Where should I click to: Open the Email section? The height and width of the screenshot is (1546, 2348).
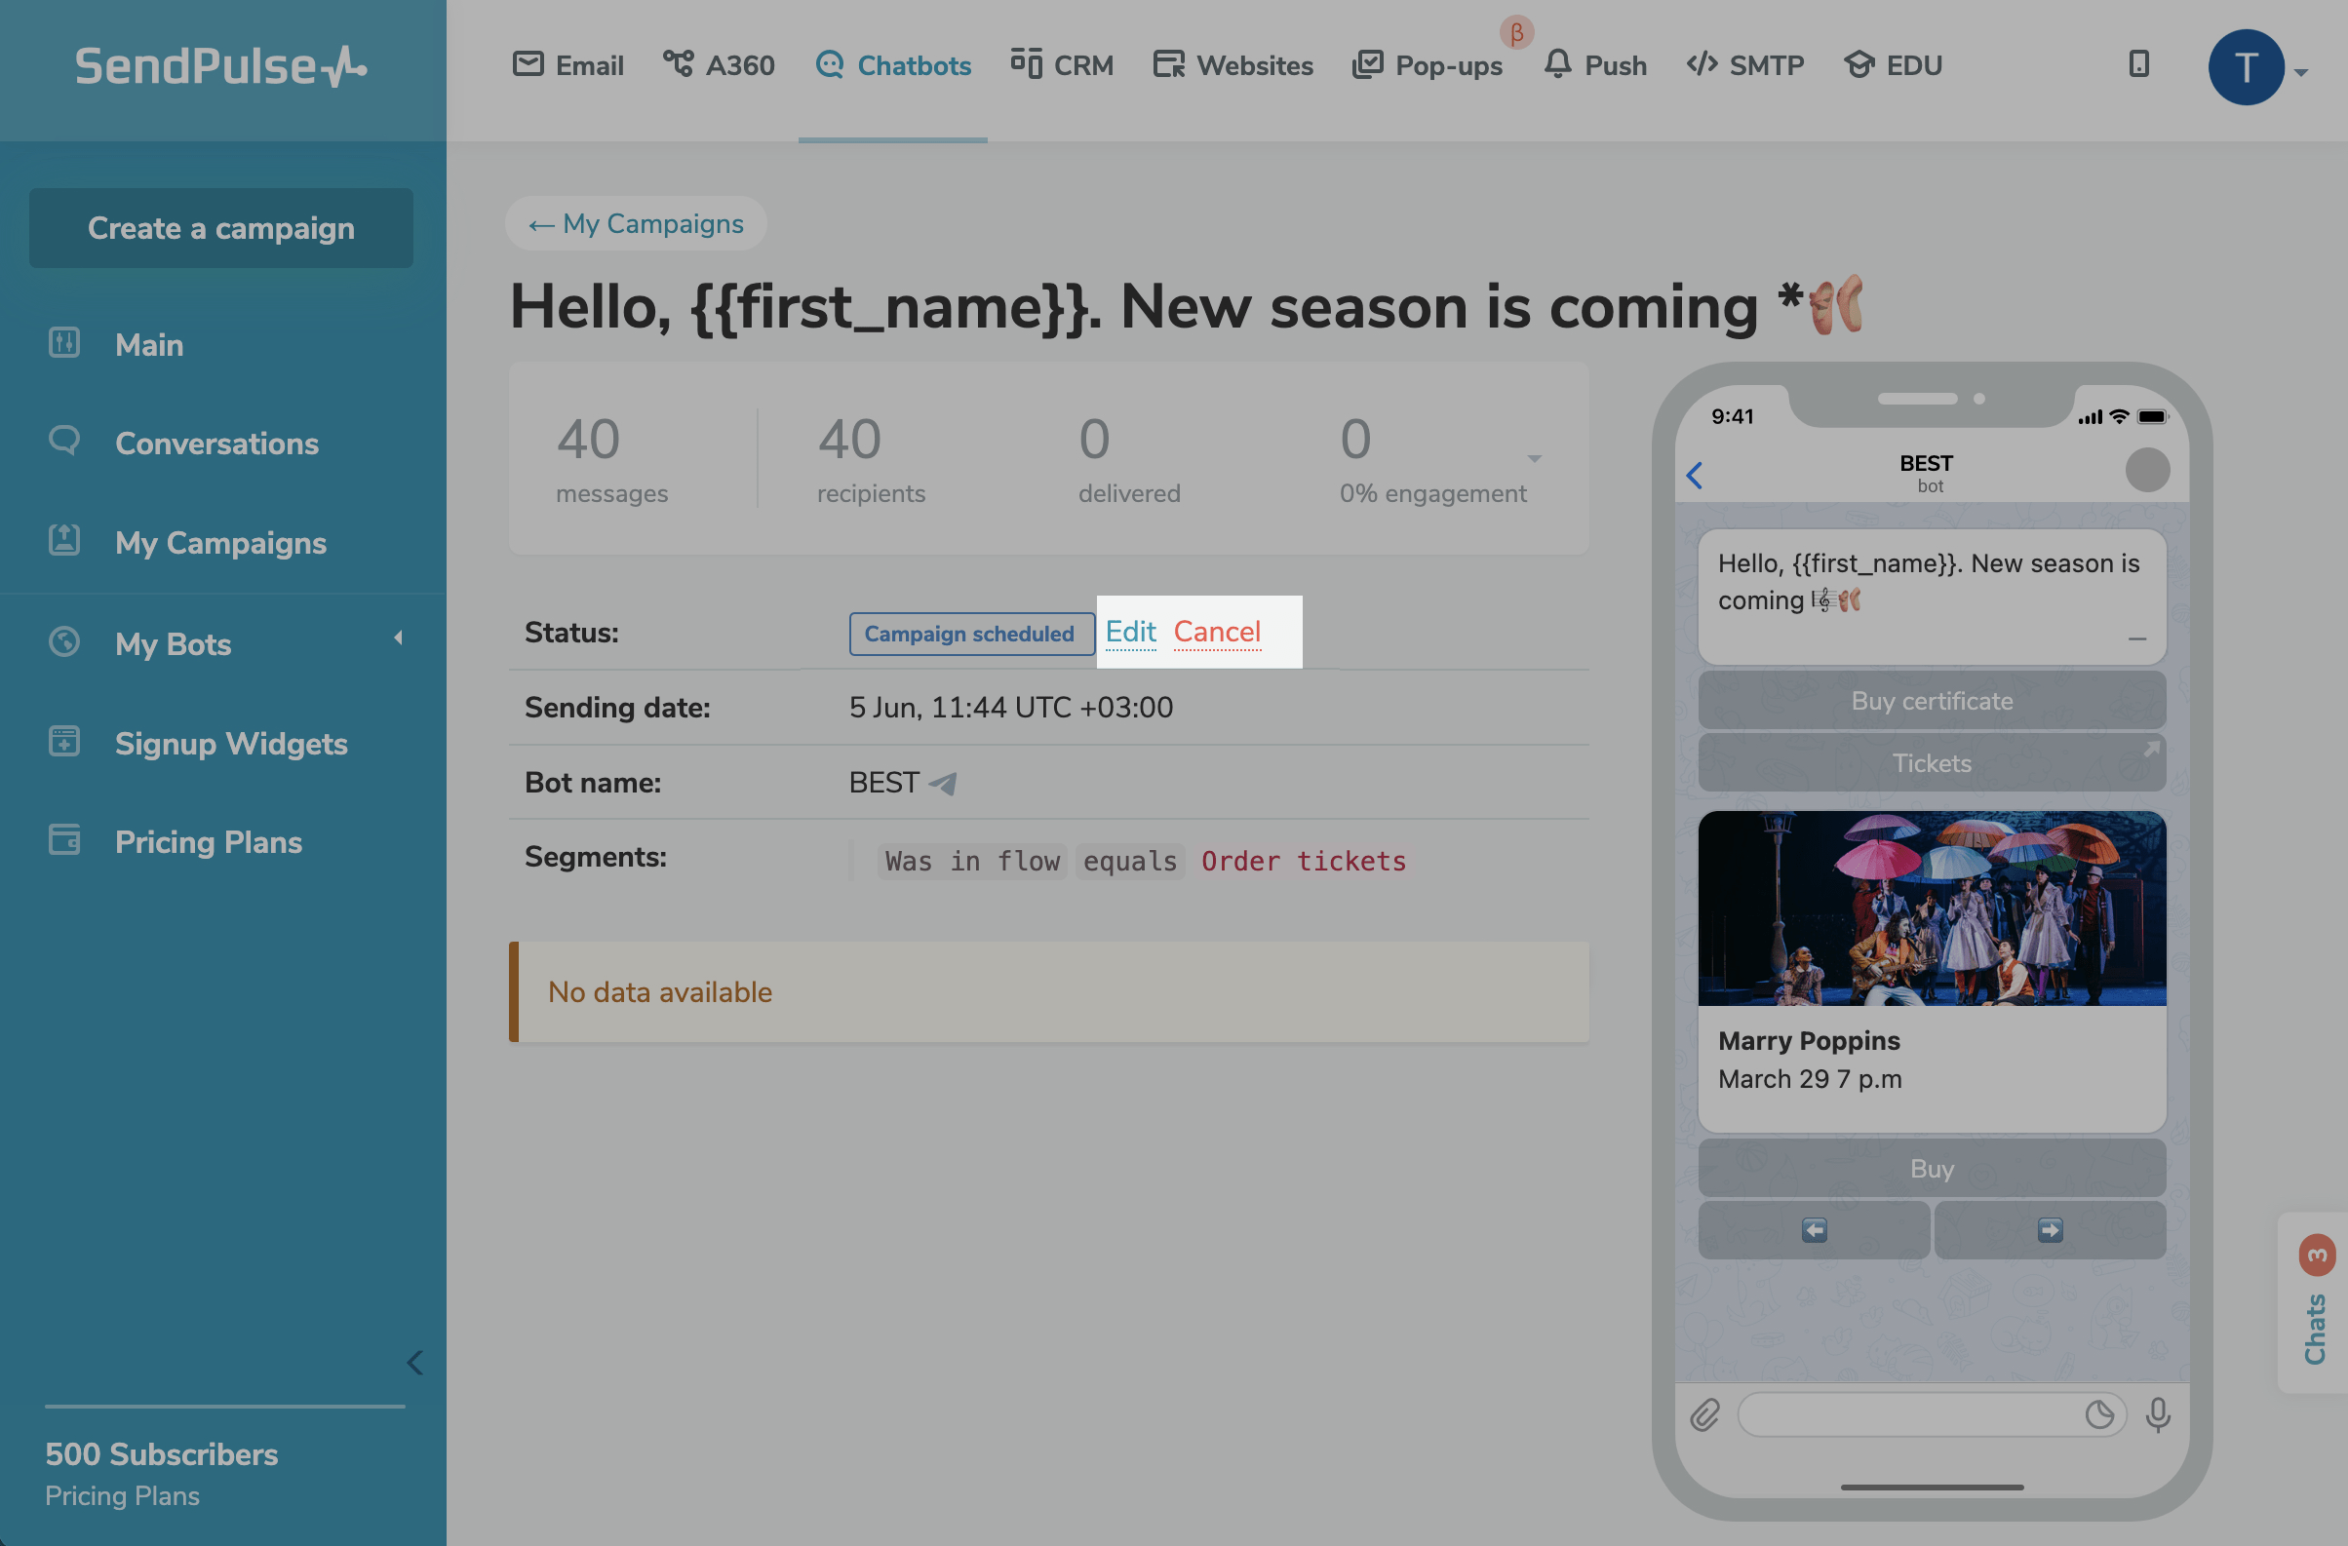(588, 62)
